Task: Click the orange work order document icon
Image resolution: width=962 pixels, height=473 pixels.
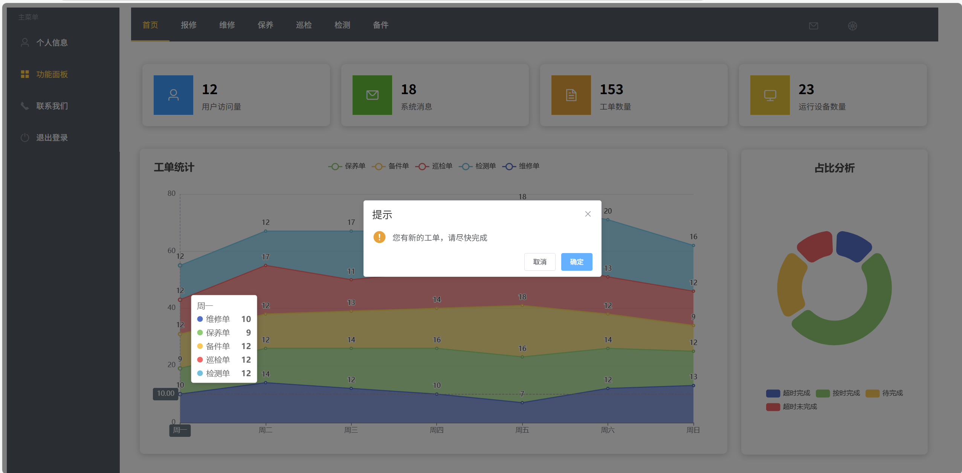Action: tap(571, 95)
